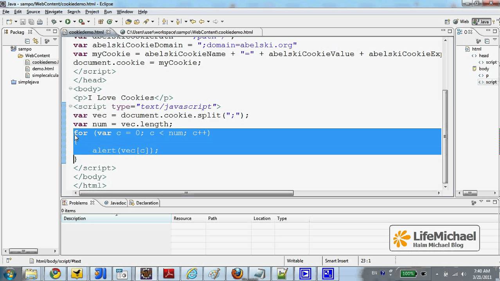
Task: Click the Resource column header
Action: click(x=189, y=219)
